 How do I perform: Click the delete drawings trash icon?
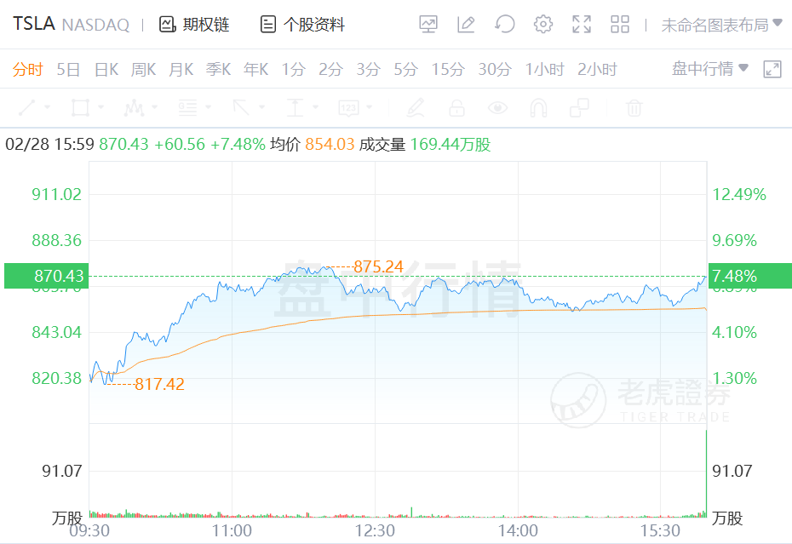point(634,108)
